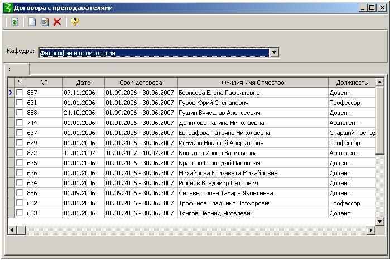Select row Трофимов Владимир Прохорович

[x=191, y=203]
